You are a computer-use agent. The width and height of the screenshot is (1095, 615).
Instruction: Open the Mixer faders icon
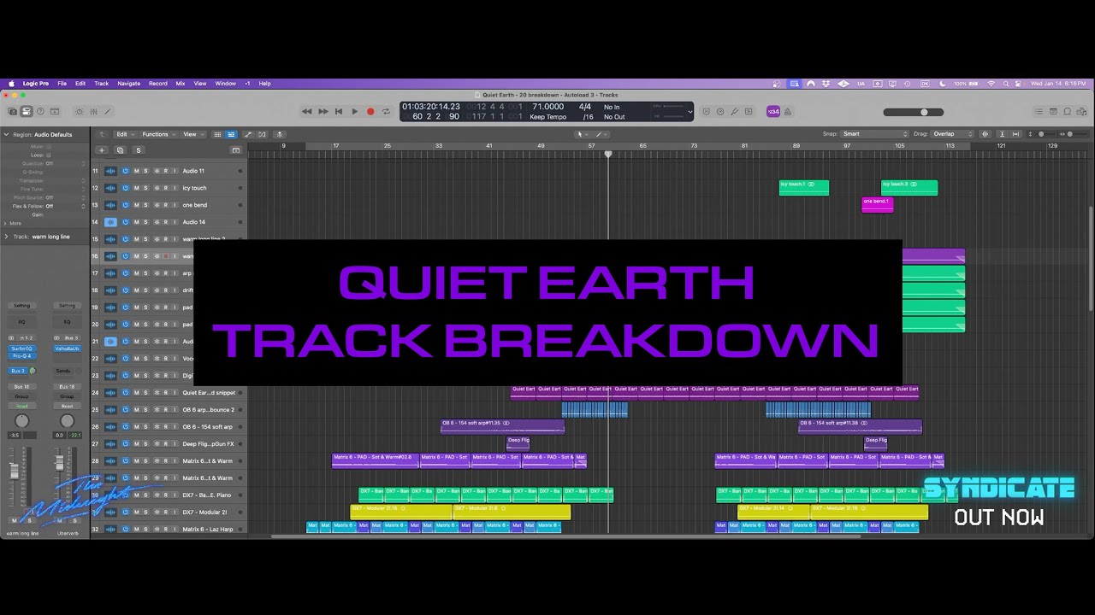coord(93,111)
